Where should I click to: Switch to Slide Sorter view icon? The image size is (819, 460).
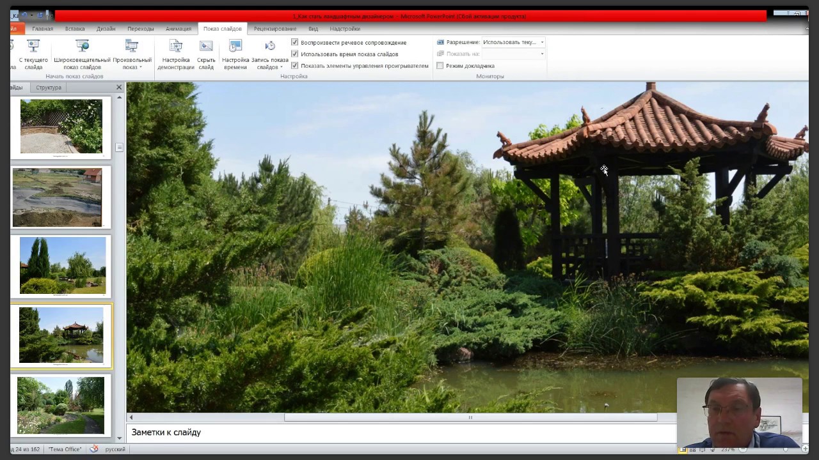click(692, 450)
